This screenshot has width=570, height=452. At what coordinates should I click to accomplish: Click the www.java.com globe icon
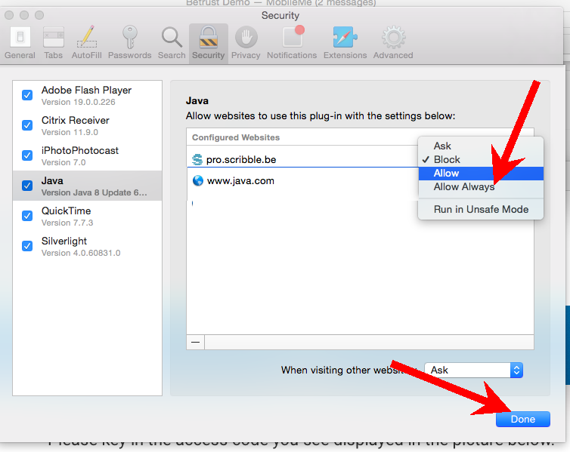198,180
